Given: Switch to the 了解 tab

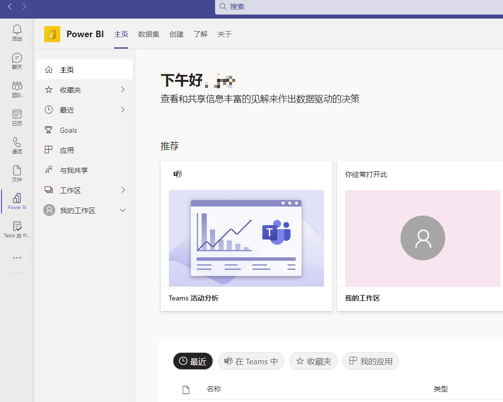Looking at the screenshot, I should pos(200,34).
